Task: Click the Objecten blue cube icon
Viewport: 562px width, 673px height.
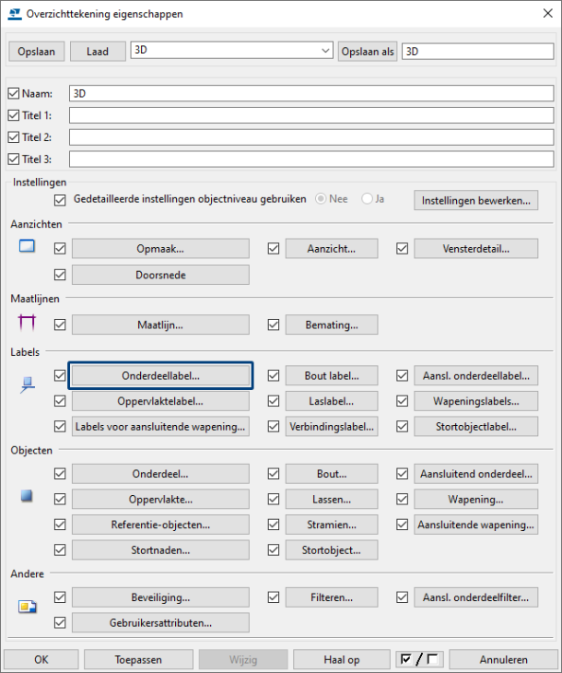Action: tap(27, 496)
